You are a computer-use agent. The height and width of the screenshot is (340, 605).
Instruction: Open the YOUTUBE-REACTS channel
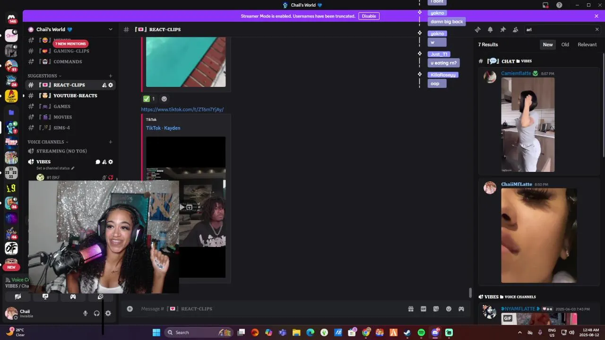[x=71, y=95]
